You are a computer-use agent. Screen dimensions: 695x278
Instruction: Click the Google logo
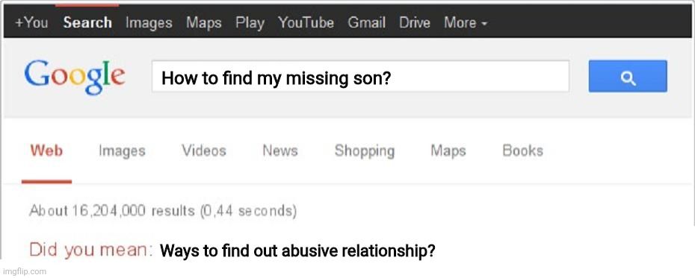pos(75,77)
